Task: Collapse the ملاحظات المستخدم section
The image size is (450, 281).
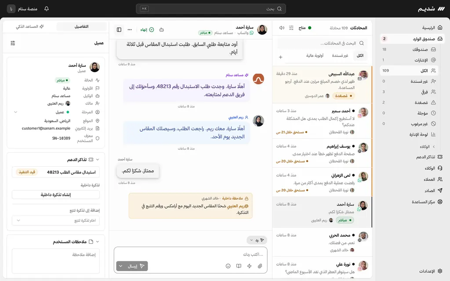Action: point(98,242)
